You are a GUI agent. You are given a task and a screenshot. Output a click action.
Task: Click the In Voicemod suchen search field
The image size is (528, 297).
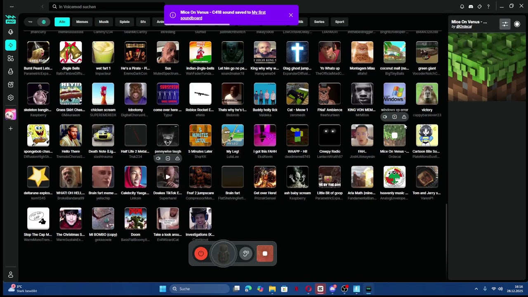click(106, 7)
